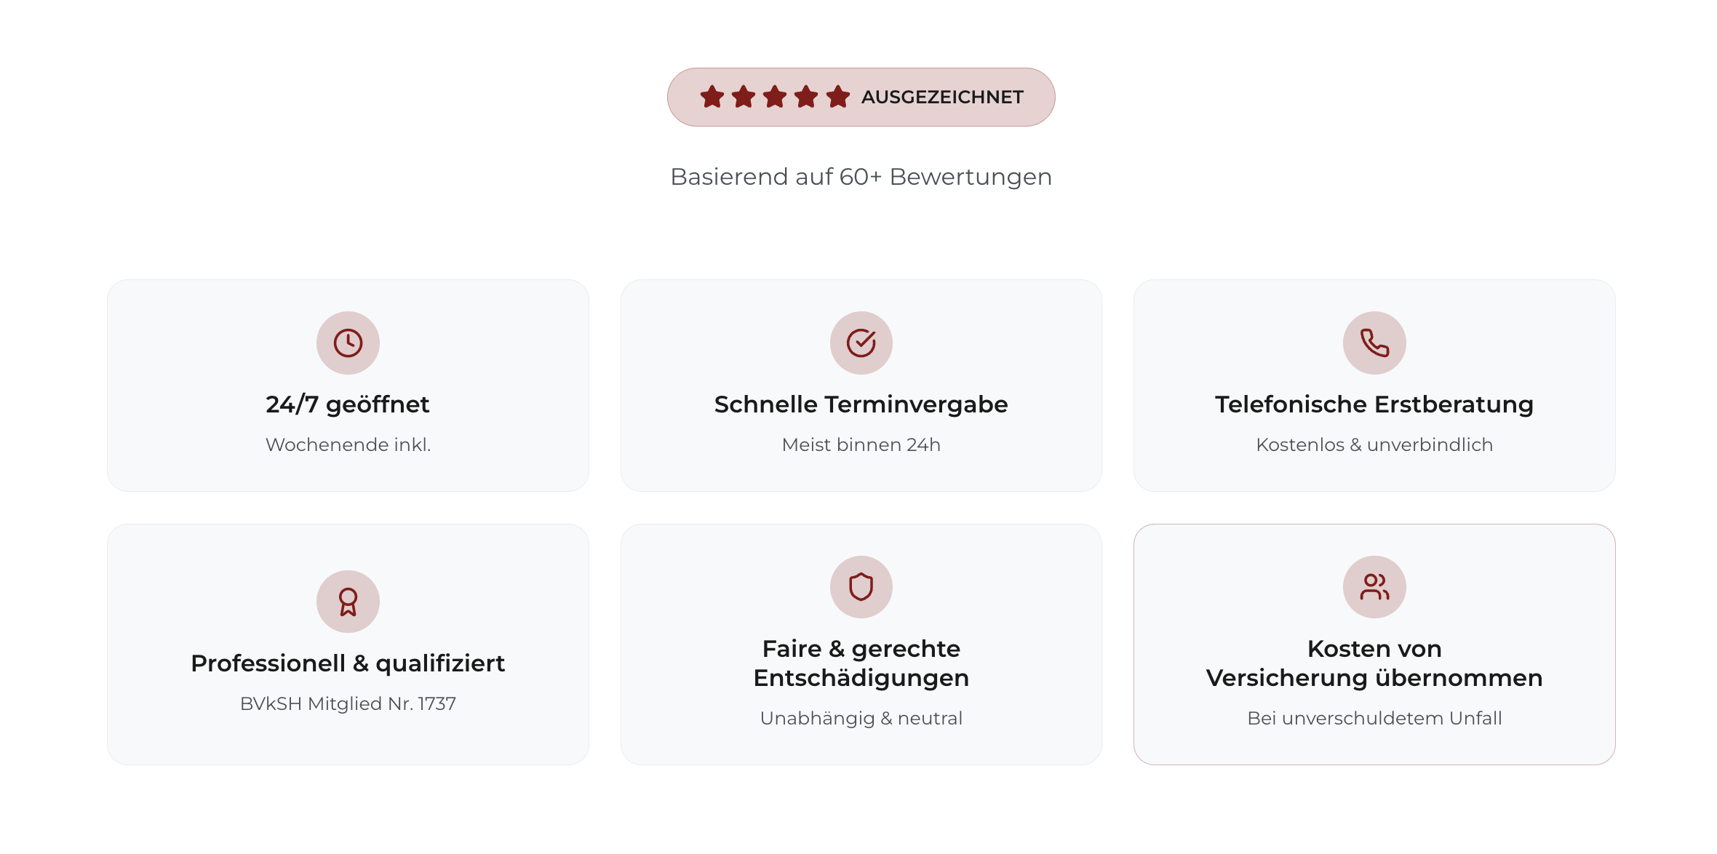Click the clock icon above 24/7 geöffnet

point(348,343)
